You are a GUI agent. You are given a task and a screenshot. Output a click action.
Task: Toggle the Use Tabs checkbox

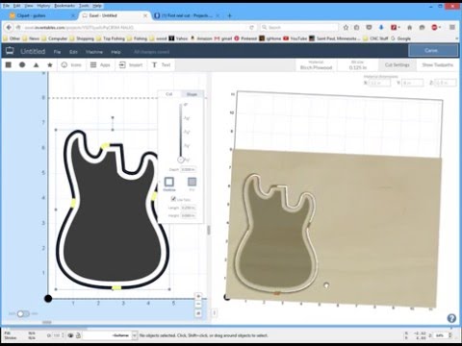click(173, 199)
